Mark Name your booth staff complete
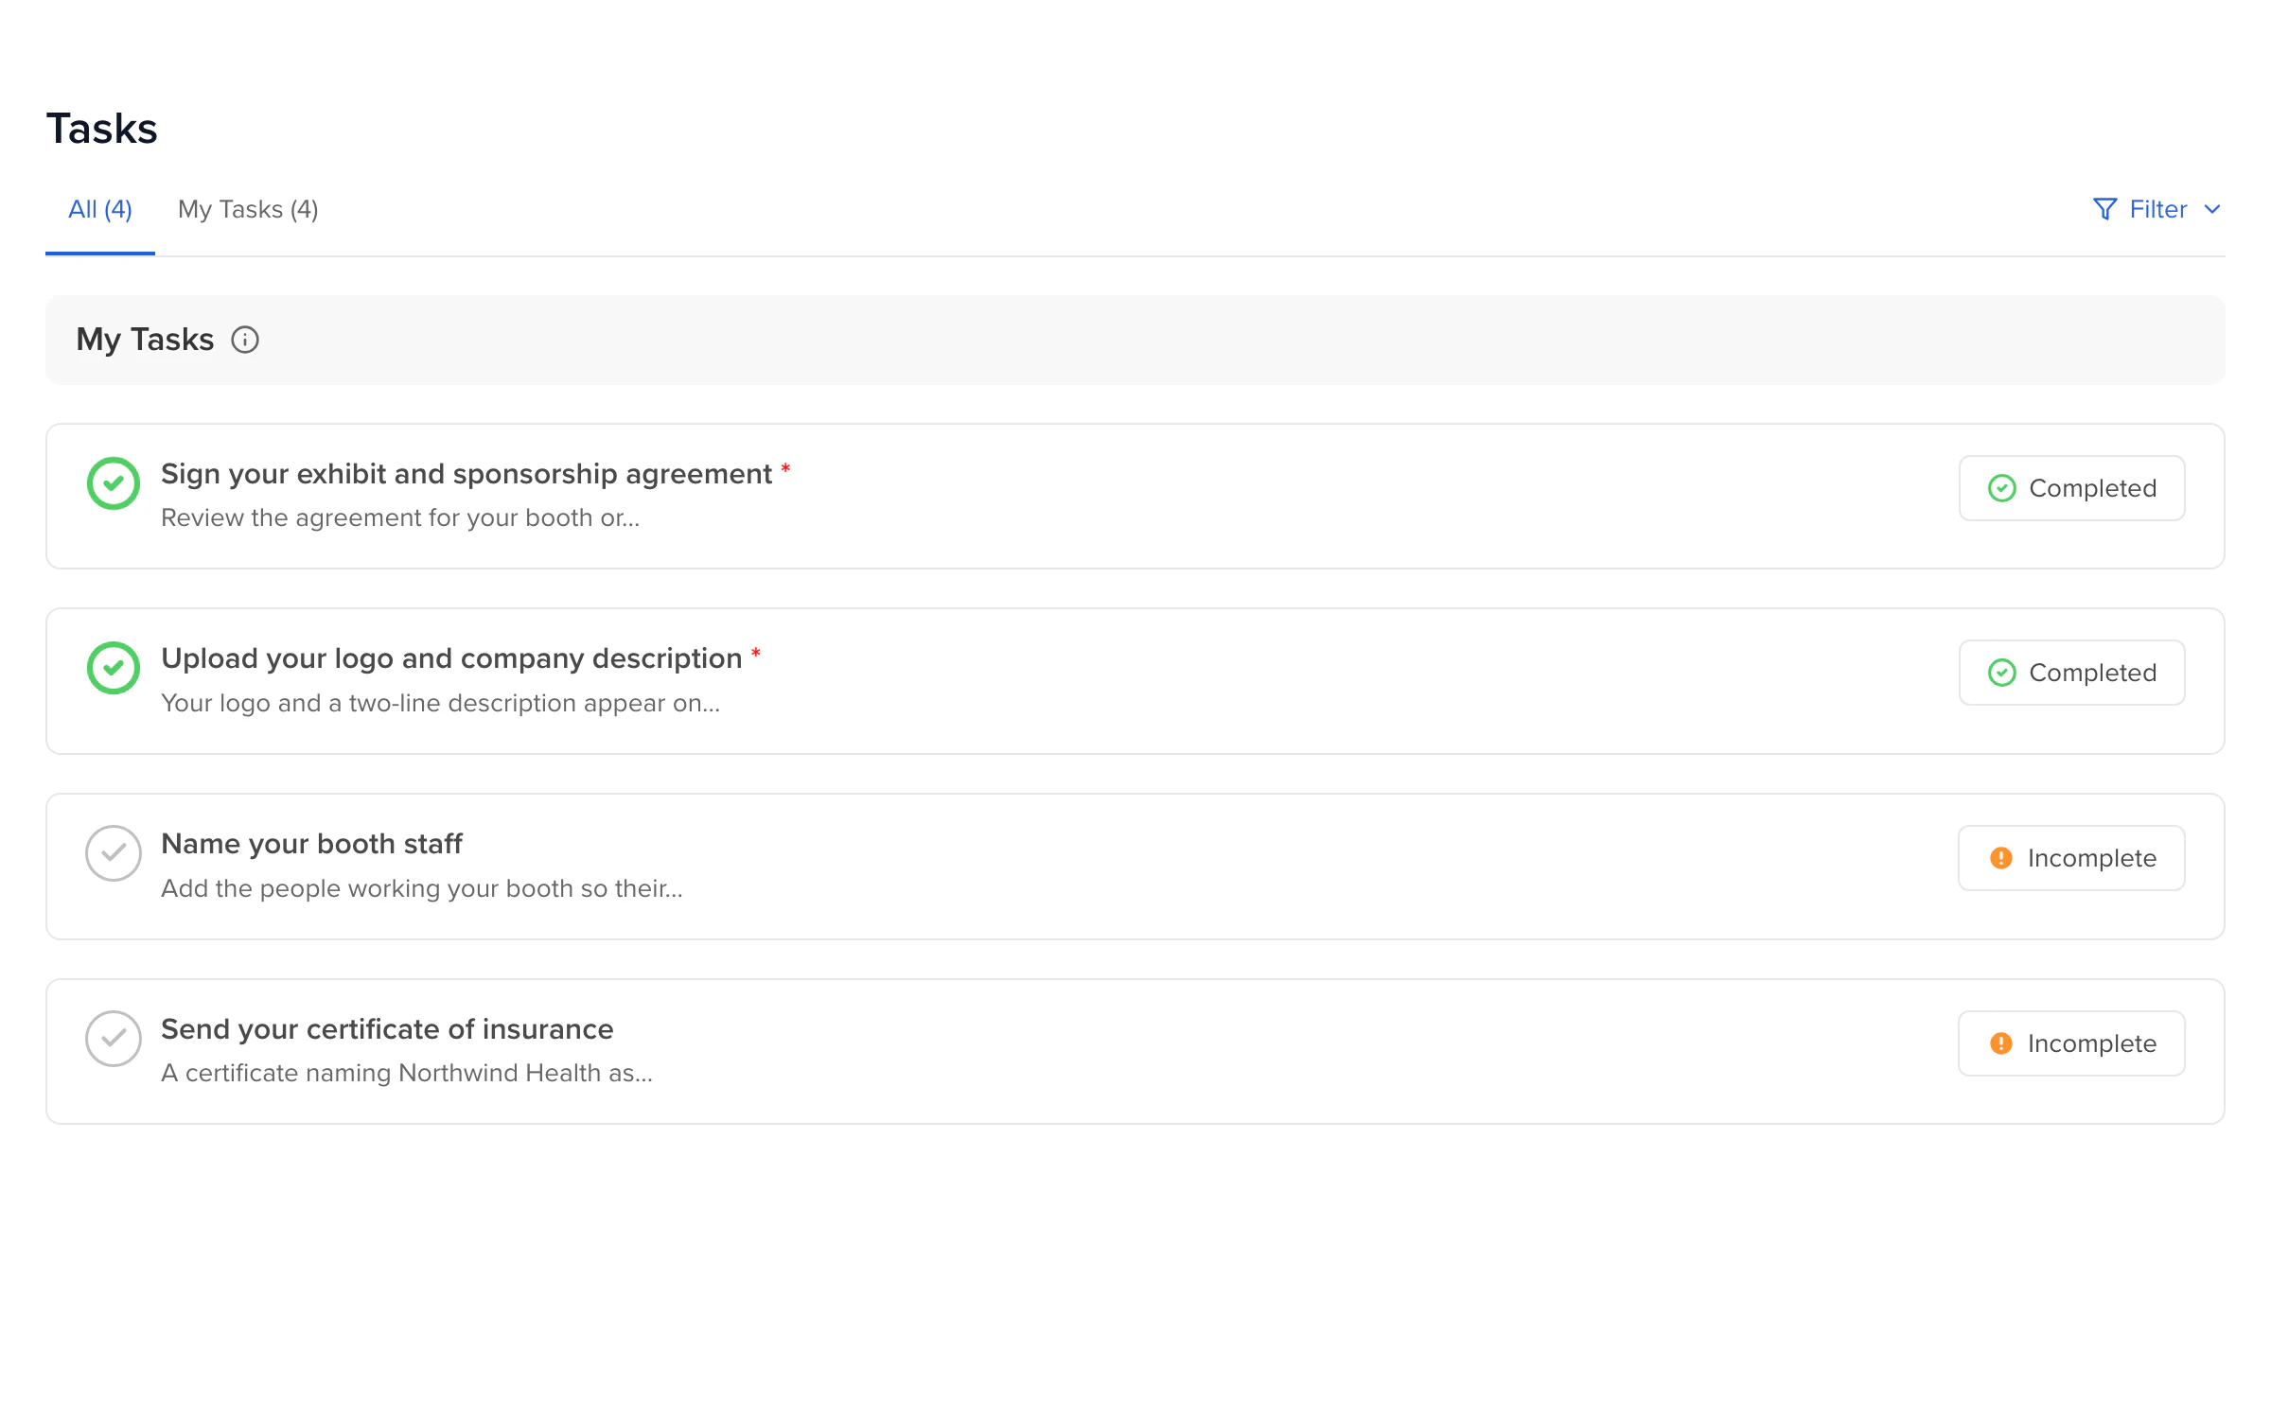 (114, 853)
